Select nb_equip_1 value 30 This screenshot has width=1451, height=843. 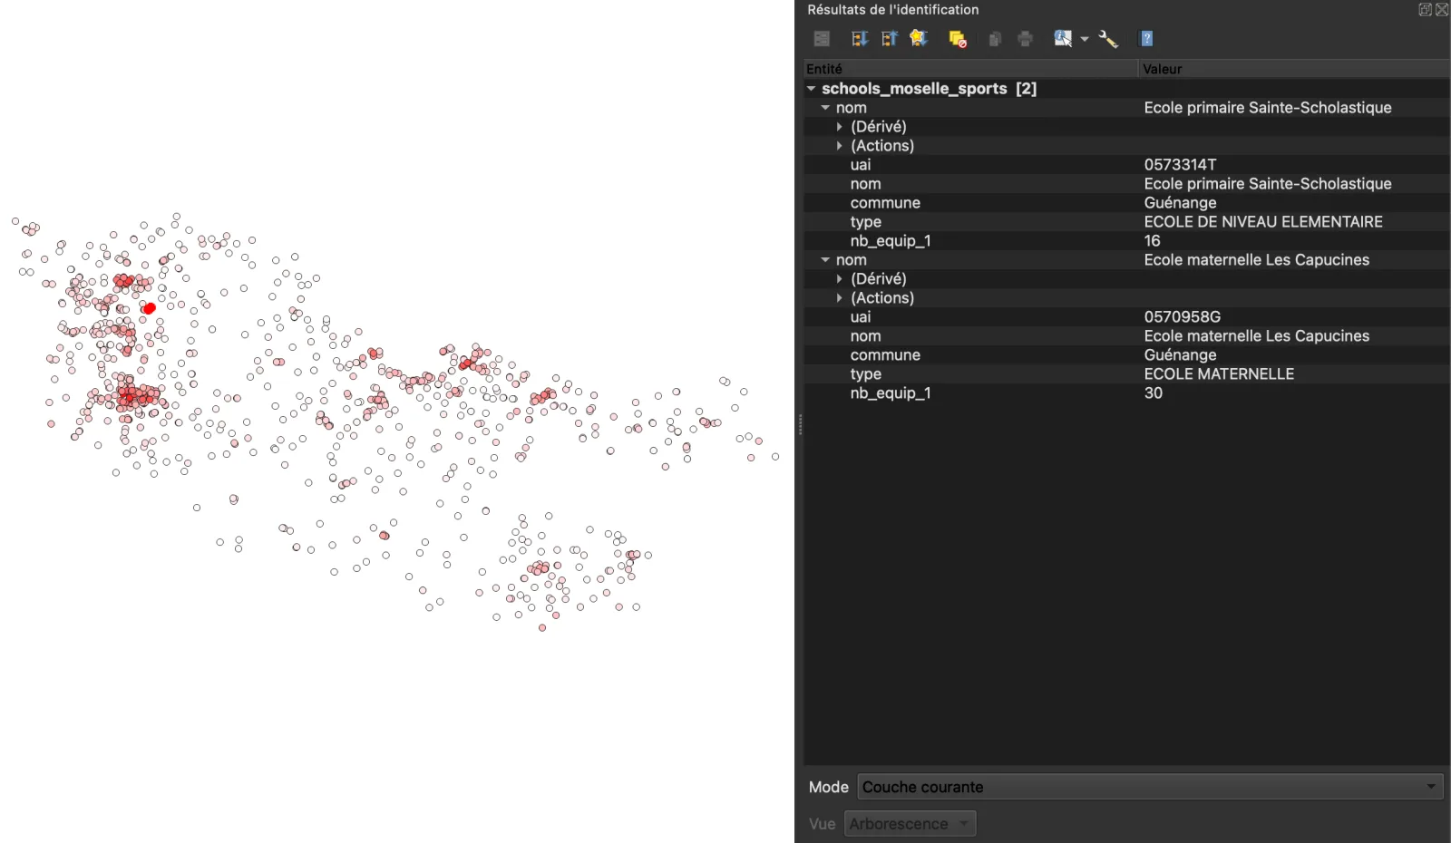1153,393
